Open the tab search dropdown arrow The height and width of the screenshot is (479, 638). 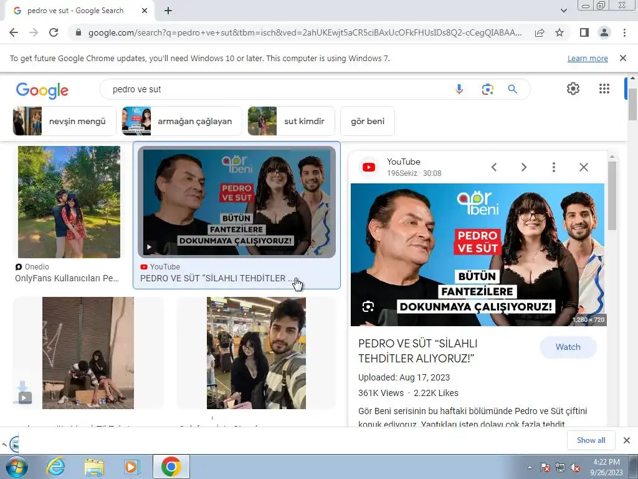[563, 11]
